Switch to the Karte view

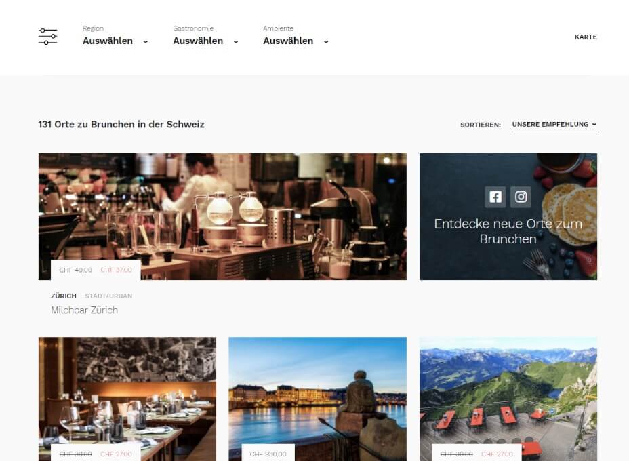point(586,37)
